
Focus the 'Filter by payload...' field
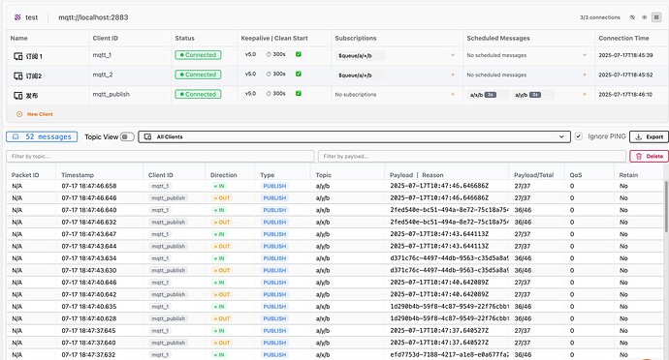pos(471,157)
